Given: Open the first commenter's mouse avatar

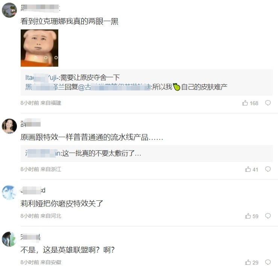Looking at the screenshot, I should tap(9, 10).
